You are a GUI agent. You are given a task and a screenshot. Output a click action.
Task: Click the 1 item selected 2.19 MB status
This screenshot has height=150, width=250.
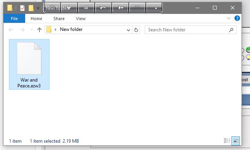(x=54, y=141)
